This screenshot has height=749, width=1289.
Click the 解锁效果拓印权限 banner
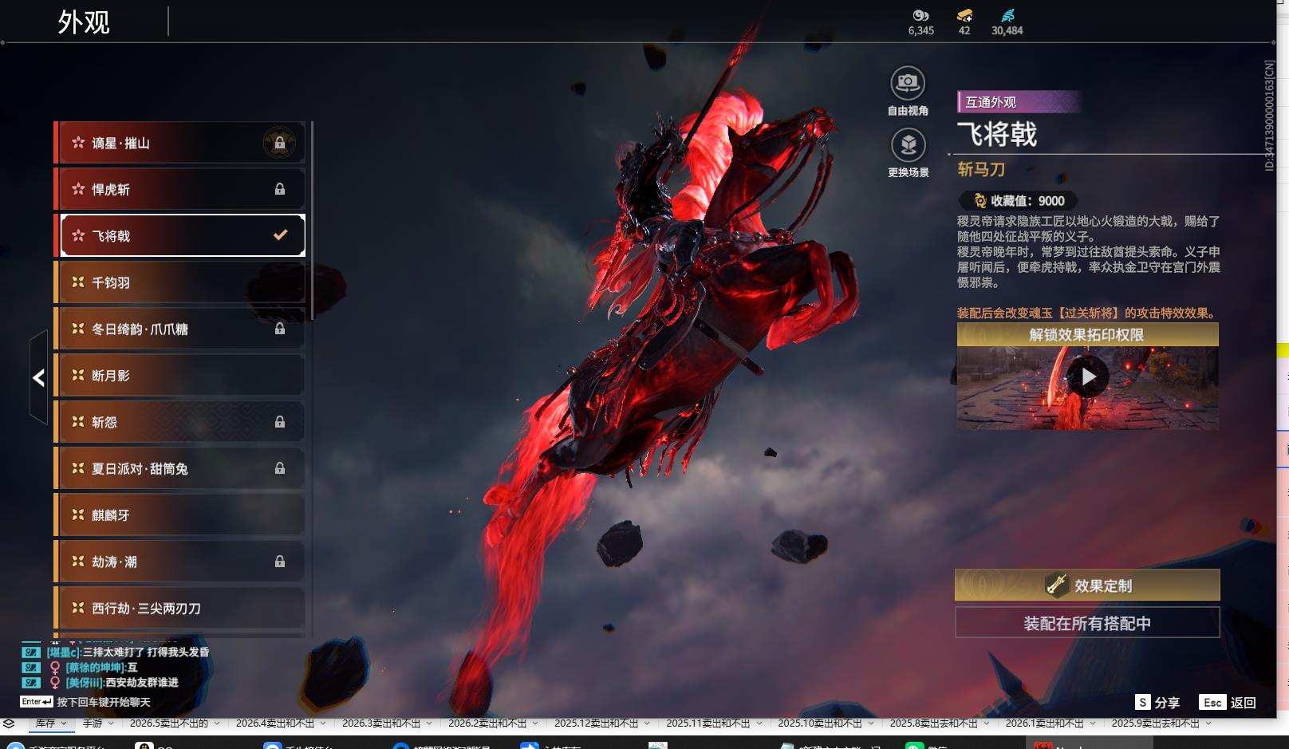[1087, 334]
